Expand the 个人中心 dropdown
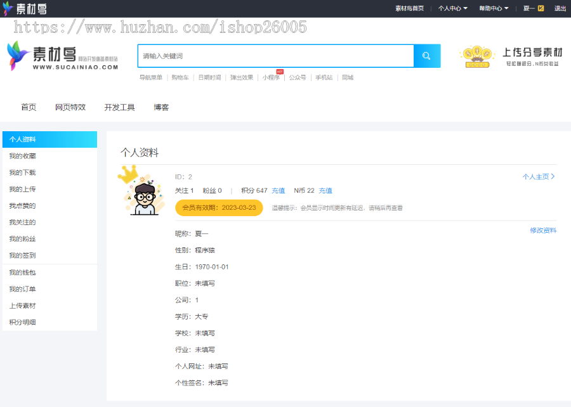The image size is (571, 407). 452,8
